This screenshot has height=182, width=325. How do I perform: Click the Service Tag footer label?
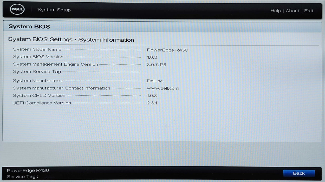[x=23, y=177]
